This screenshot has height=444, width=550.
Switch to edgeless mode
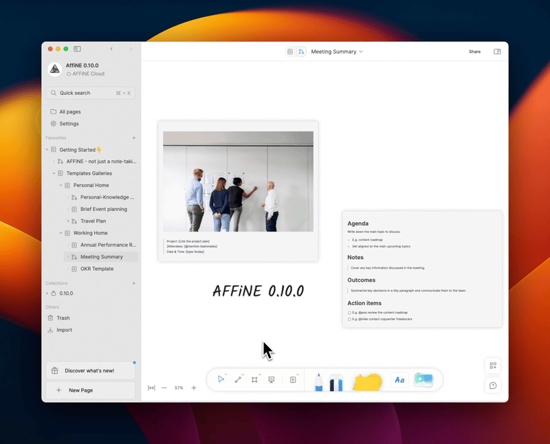click(x=301, y=52)
